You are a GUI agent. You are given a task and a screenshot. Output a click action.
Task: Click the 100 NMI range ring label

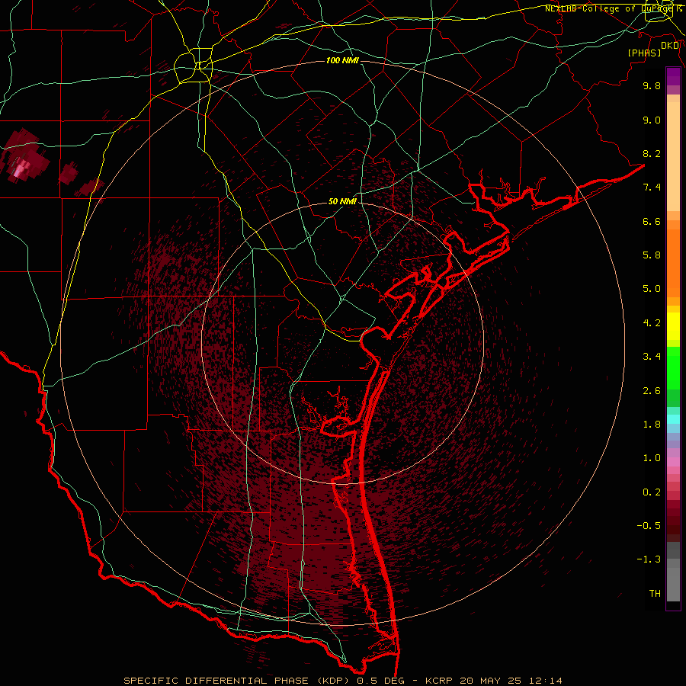(342, 60)
